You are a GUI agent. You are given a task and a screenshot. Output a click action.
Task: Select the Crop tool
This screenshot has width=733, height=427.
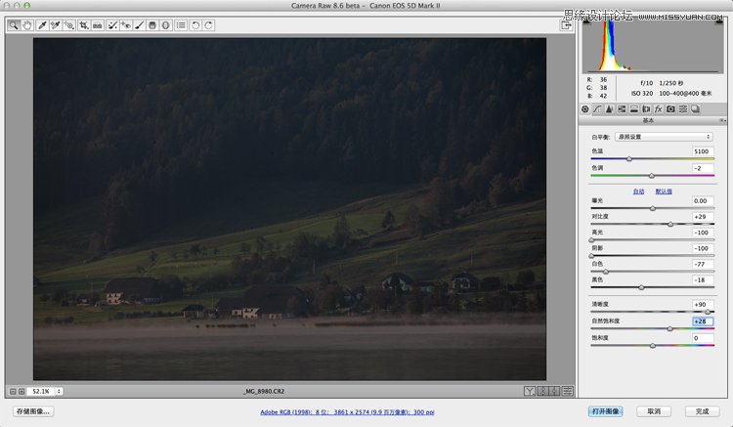coord(84,25)
